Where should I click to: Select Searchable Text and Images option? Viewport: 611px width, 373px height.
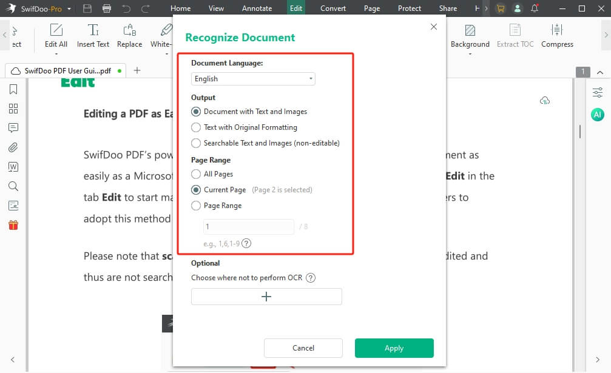(x=196, y=143)
